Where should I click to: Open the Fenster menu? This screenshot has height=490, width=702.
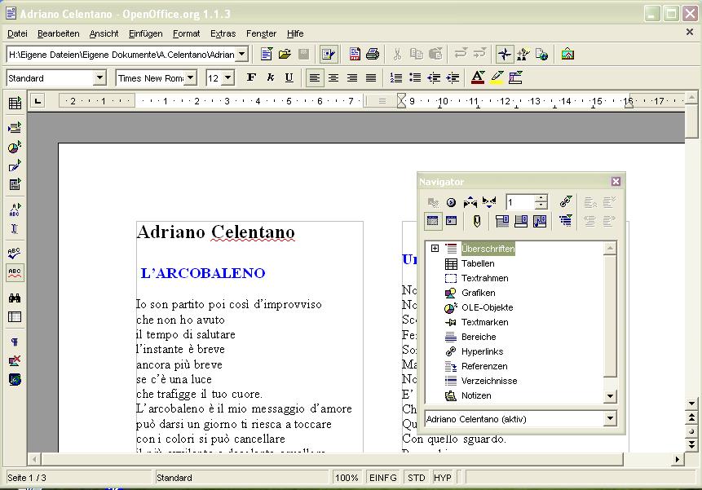262,33
